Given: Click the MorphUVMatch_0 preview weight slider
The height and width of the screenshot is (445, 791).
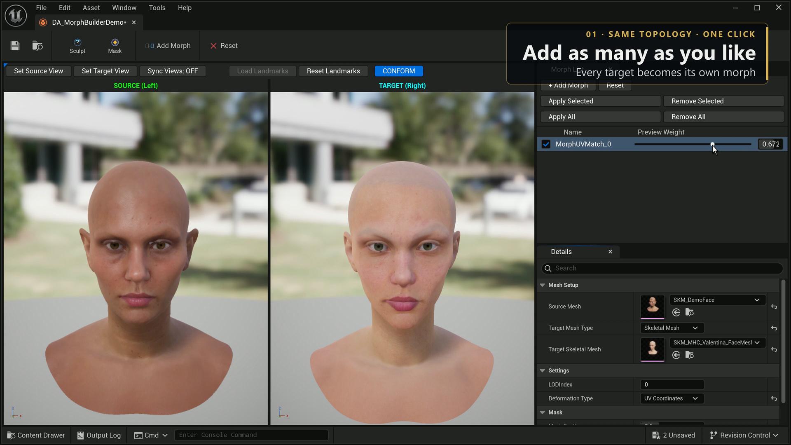Looking at the screenshot, I should (693, 144).
